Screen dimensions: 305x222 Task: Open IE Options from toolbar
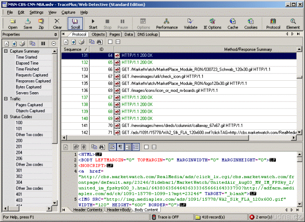click(212, 24)
